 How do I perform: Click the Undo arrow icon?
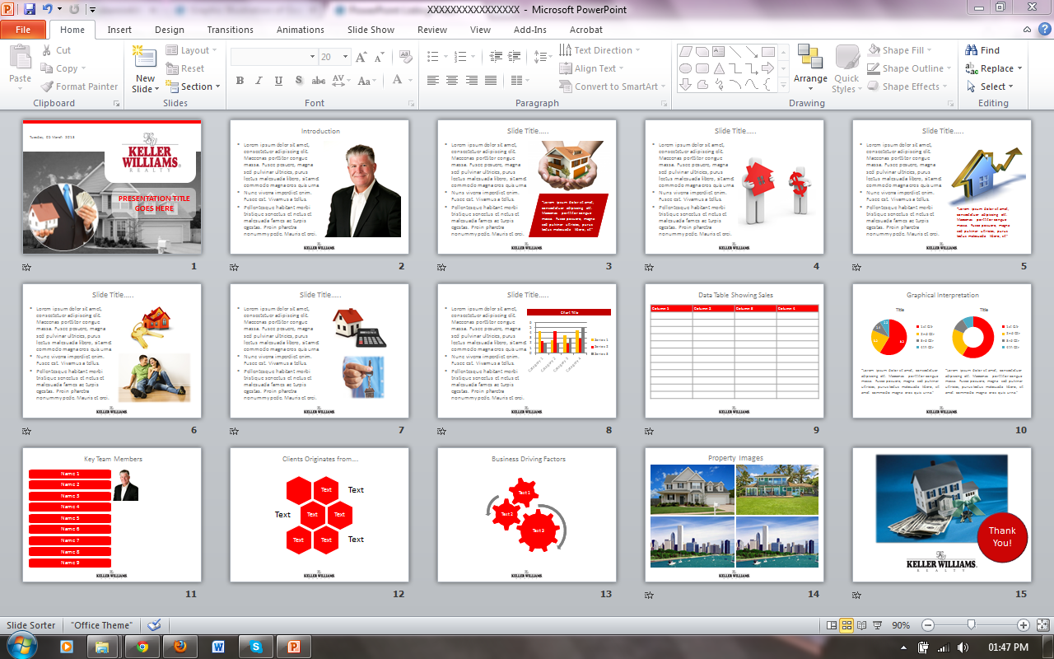click(x=48, y=9)
